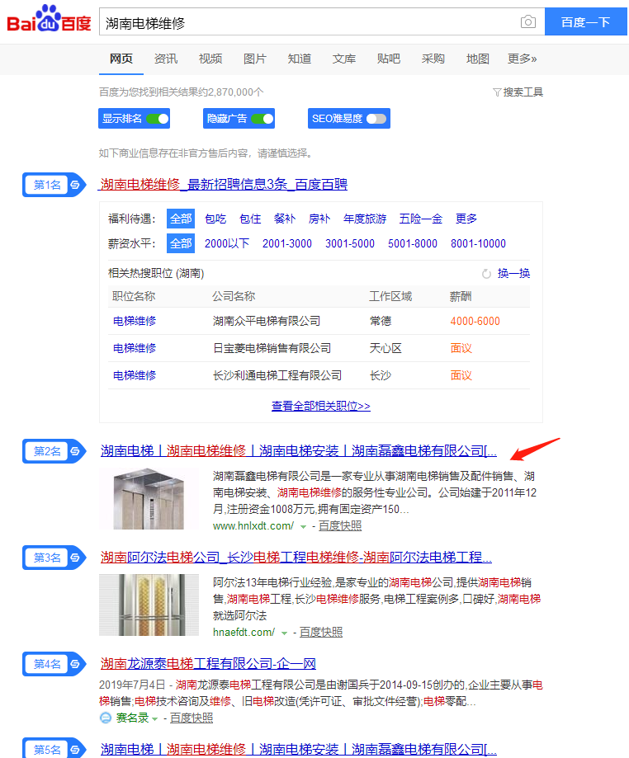The image size is (629, 758).
Task: Open 湖南磊鑫电梯有限公司 second-ranked result
Action: (x=299, y=451)
